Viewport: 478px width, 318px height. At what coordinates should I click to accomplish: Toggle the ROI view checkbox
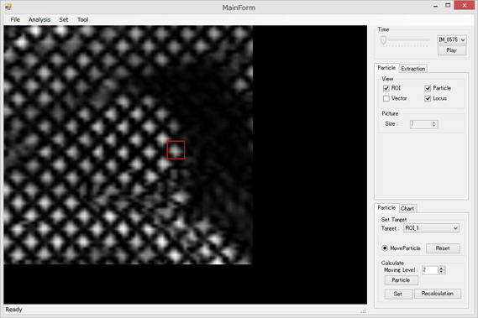pyautogui.click(x=386, y=88)
